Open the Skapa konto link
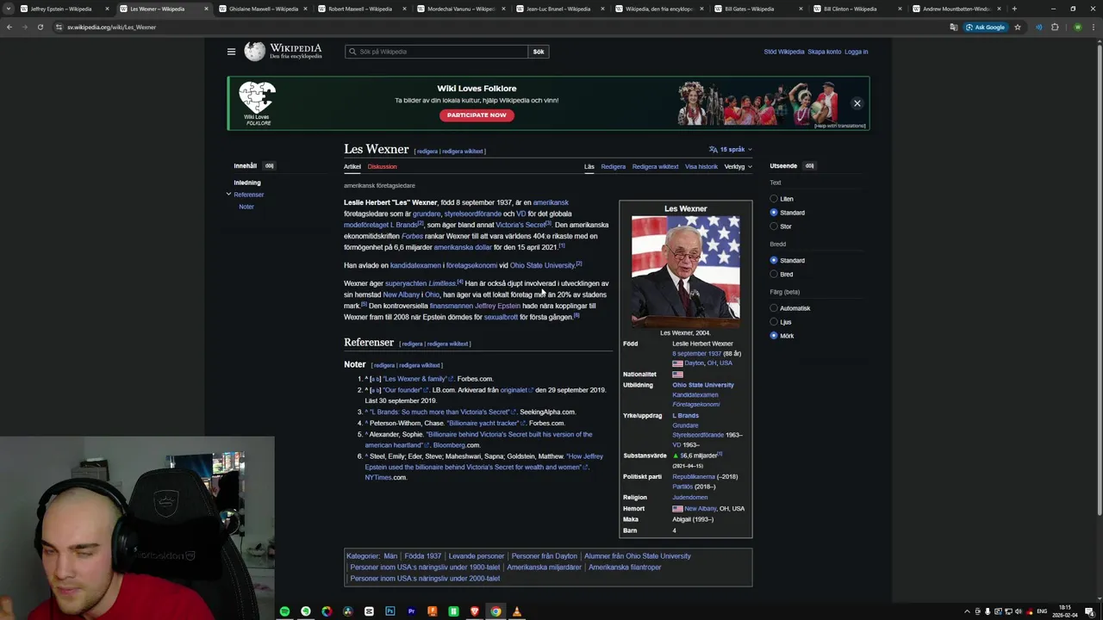This screenshot has width=1103, height=620. pyautogui.click(x=824, y=52)
